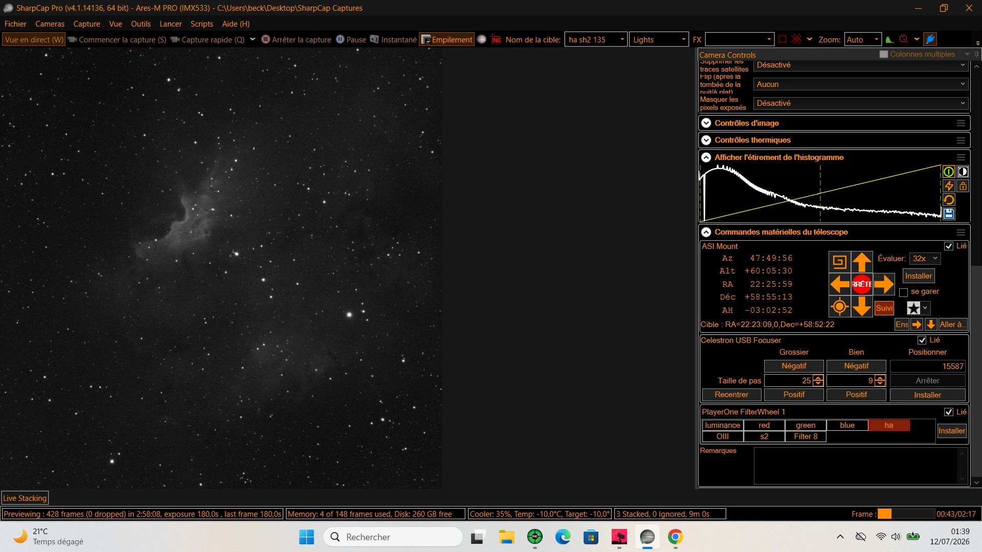Reset the histogram stretch with circular arrow
982x552 pixels.
pyautogui.click(x=949, y=200)
